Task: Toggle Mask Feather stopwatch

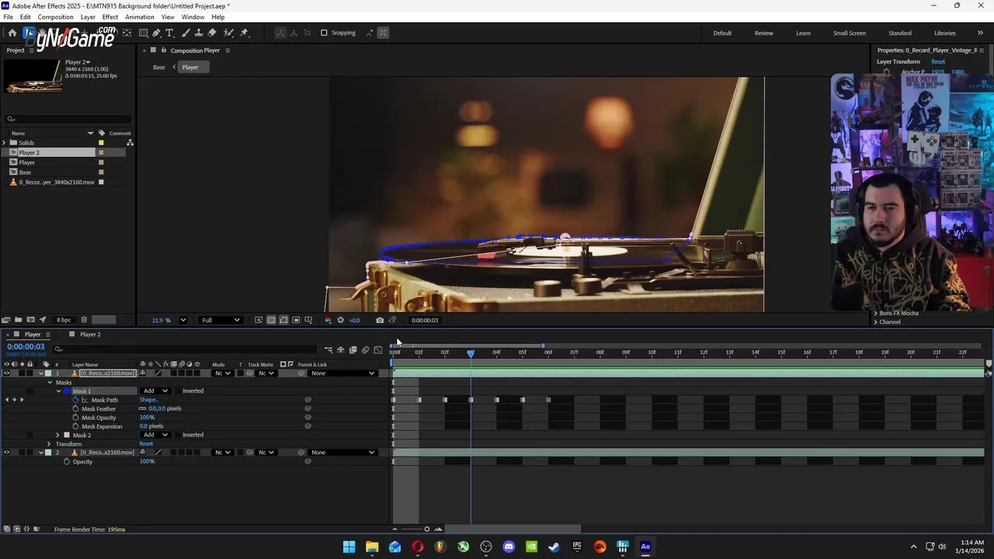Action: tap(75, 408)
